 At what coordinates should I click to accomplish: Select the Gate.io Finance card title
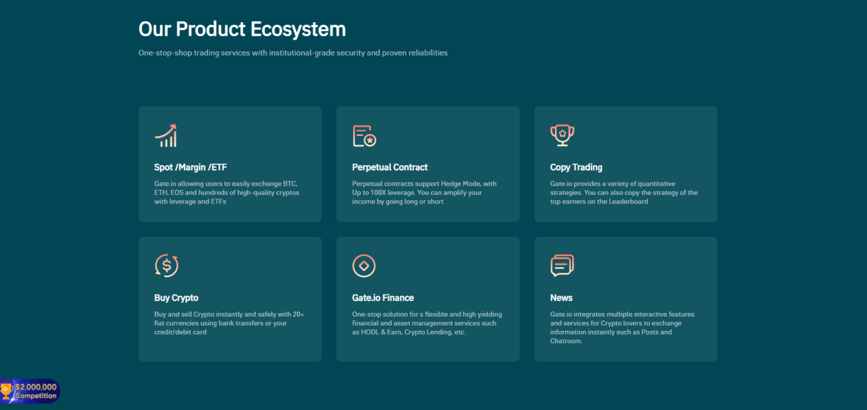click(x=383, y=297)
